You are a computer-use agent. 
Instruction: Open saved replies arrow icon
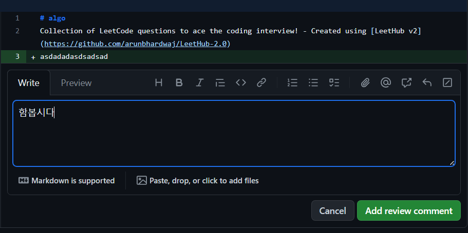pos(427,82)
